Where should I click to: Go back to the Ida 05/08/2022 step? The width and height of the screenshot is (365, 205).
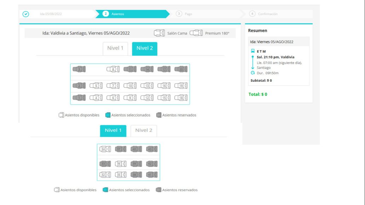pos(51,14)
